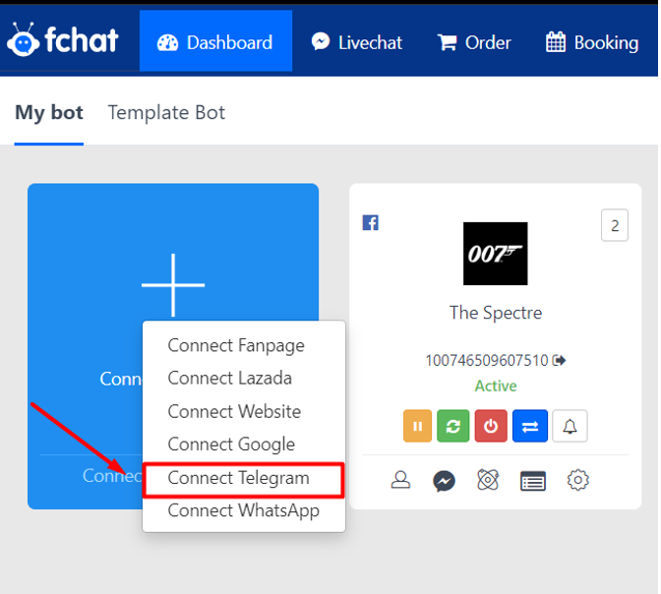Select Connect Telegram from the menu
This screenshot has height=594, width=661.
[244, 479]
